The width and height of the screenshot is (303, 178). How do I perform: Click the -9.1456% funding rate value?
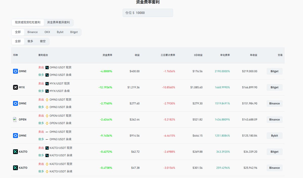[x=106, y=136]
